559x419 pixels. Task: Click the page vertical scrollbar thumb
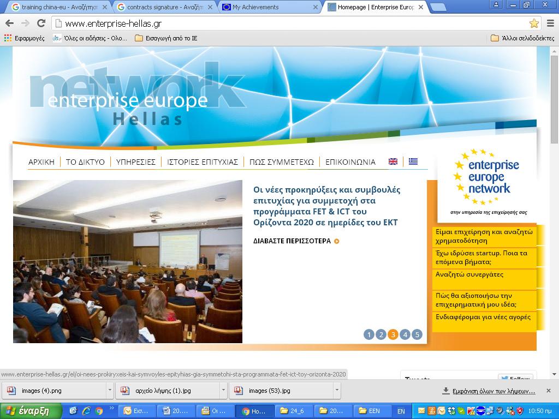(555, 100)
